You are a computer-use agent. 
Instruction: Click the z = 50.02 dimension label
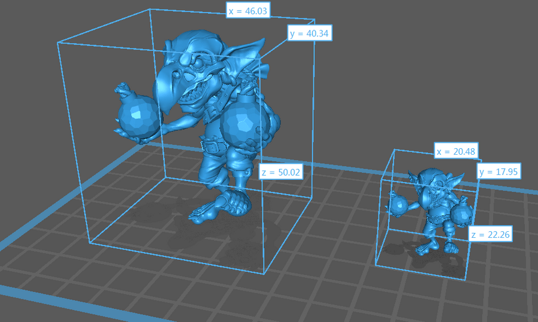280,173
